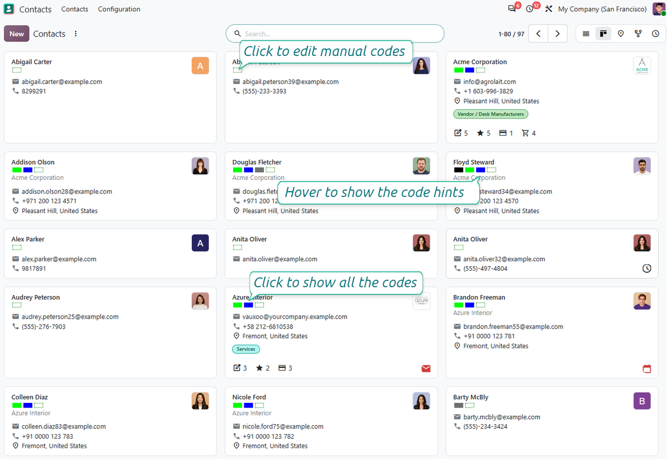667x459 pixels.
Task: Click Colleen Diaz's Fremont, United States address
Action: click(54, 446)
